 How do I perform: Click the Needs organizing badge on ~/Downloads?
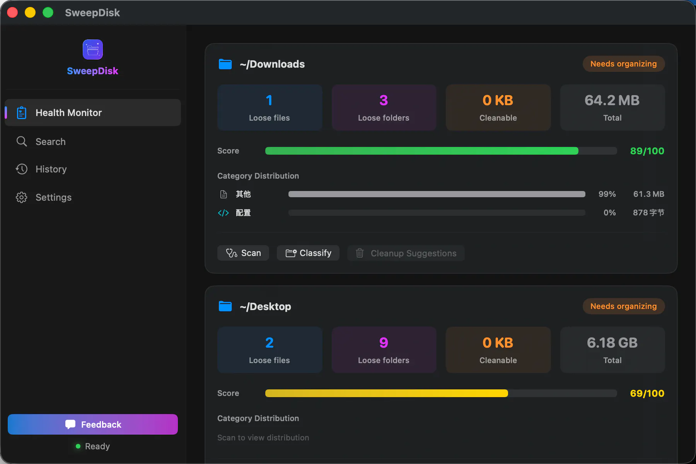(x=624, y=64)
